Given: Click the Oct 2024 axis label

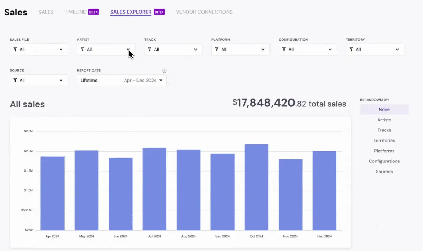Looking at the screenshot, I should coord(257,236).
